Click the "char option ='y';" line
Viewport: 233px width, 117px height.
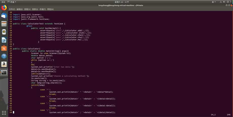[x=41, y=58]
